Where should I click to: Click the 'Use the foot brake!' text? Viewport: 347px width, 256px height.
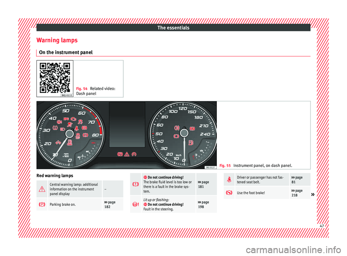click(251, 193)
